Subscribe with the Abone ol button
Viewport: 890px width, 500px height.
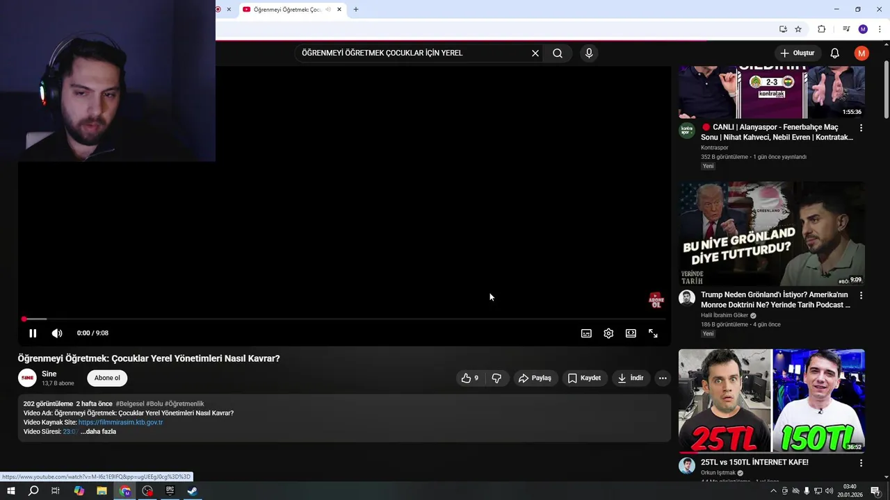pyautogui.click(x=107, y=378)
